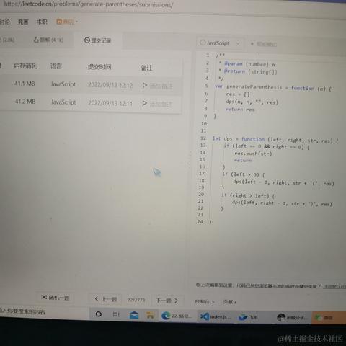Click the shuffle icon for 随机一题
This screenshot has width=346, height=346.
pos(44,297)
